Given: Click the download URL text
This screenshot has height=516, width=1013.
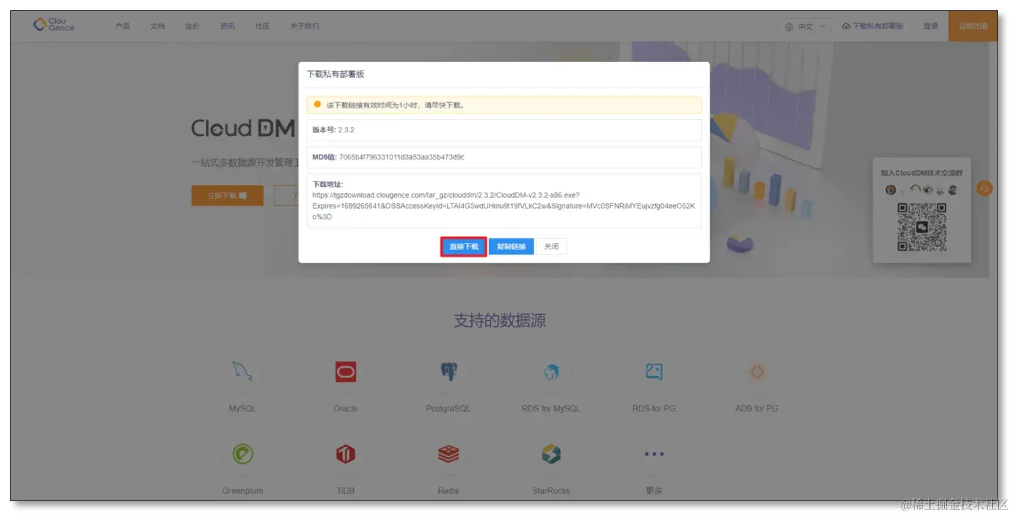Looking at the screenshot, I should coord(503,205).
